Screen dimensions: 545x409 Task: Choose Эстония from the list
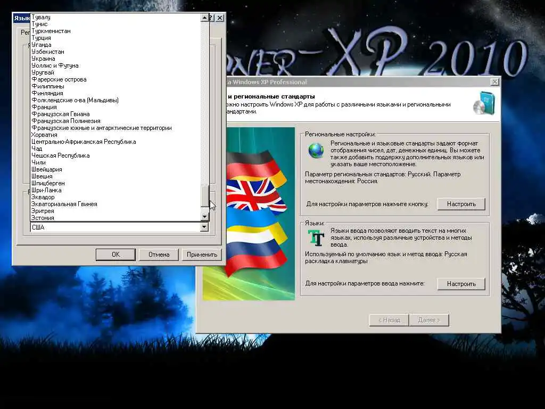(x=115, y=218)
